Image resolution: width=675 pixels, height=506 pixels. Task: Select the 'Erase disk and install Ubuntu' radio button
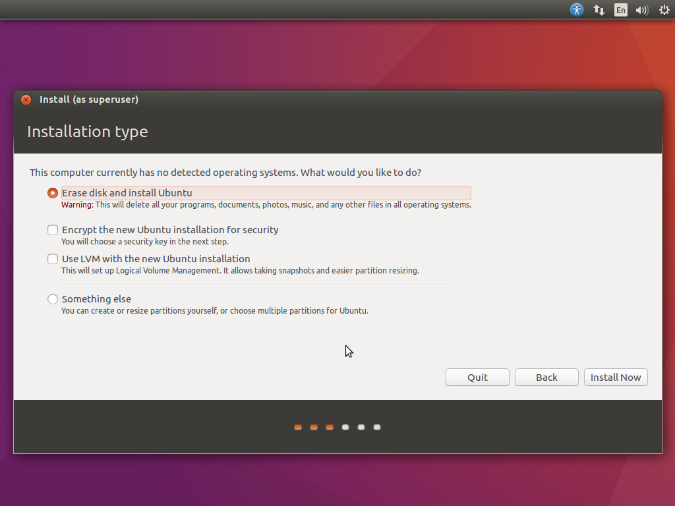(52, 192)
